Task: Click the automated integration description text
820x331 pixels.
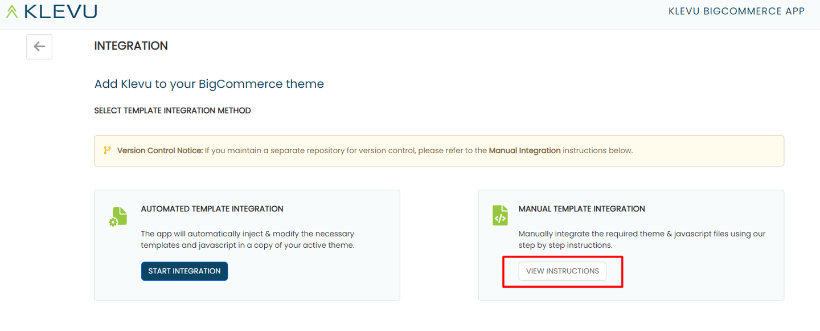Action: click(247, 239)
